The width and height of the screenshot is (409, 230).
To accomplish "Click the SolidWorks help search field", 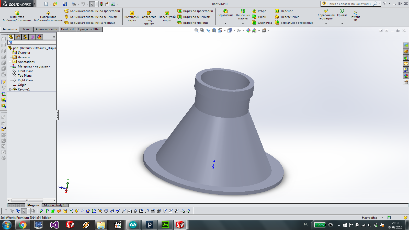I will (349, 4).
